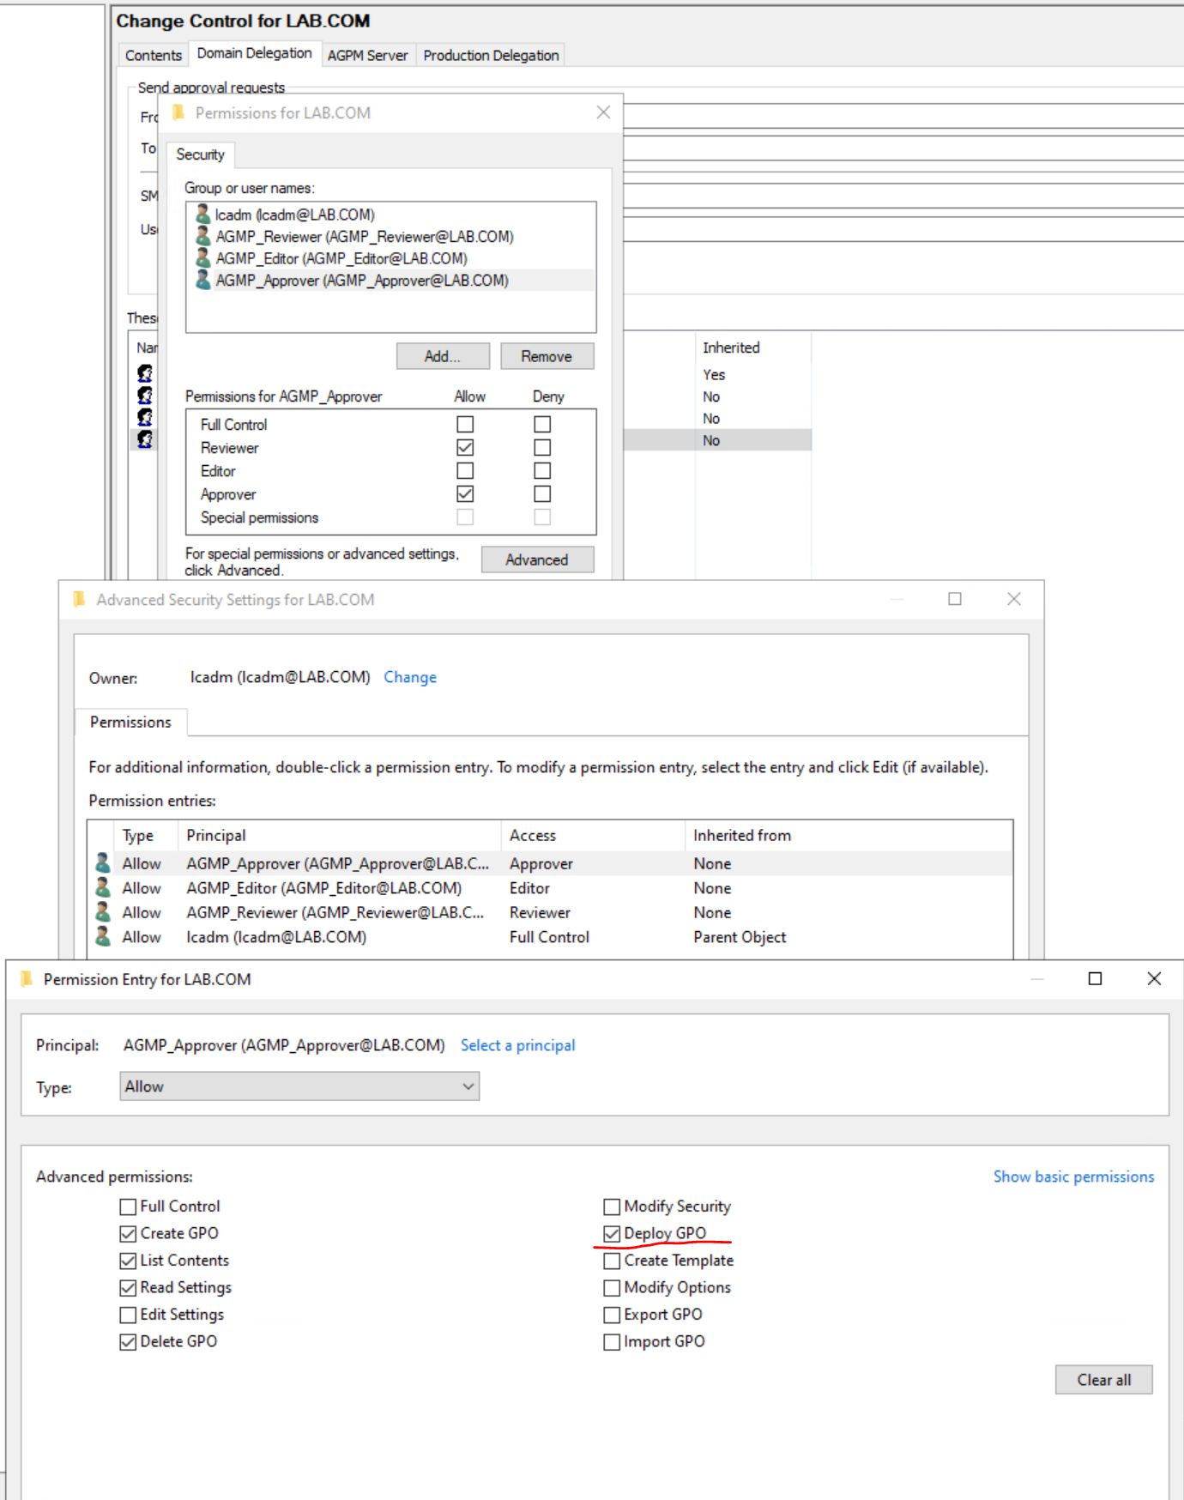The height and width of the screenshot is (1500, 1184).
Task: Uncheck Delete GPO advanced permission
Action: point(128,1341)
